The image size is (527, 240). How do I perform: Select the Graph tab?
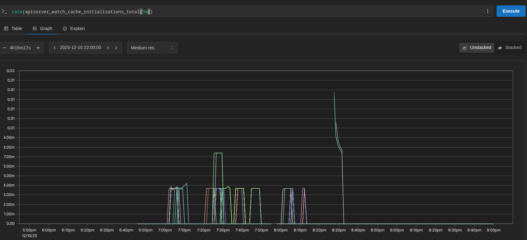[x=43, y=28]
